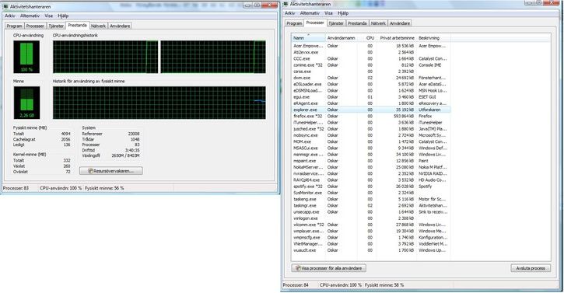Open Hjälp menu in right Processer window
Image resolution: width=564 pixels, height=293 pixels.
click(343, 13)
